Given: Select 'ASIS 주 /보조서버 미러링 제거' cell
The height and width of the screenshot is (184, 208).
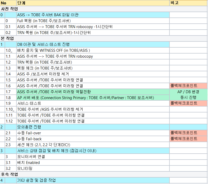Looking at the screenshot, I should 93,74.
